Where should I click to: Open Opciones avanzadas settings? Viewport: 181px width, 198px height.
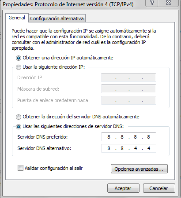(x=139, y=169)
